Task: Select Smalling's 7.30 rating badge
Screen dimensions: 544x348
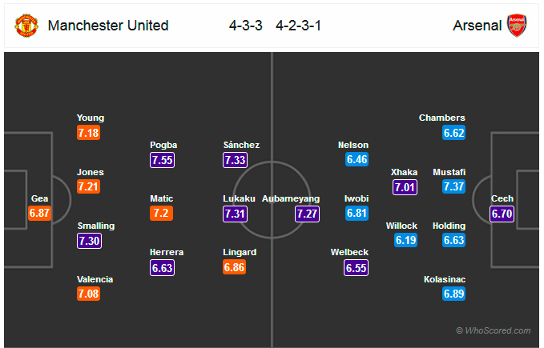Action: (90, 241)
